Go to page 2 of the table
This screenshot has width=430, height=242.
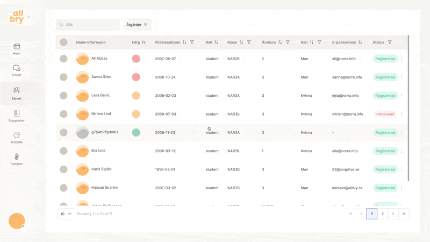pyautogui.click(x=382, y=214)
